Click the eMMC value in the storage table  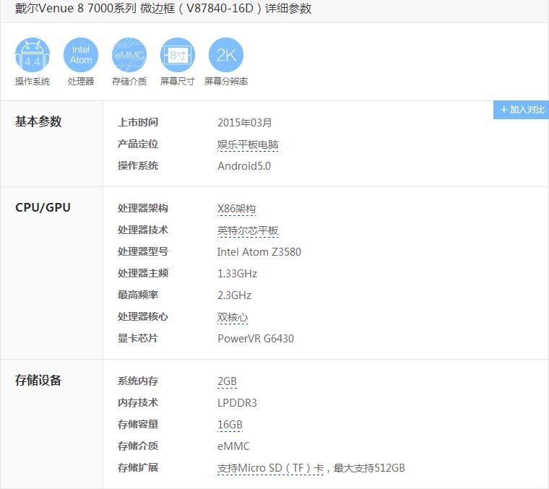point(233,446)
